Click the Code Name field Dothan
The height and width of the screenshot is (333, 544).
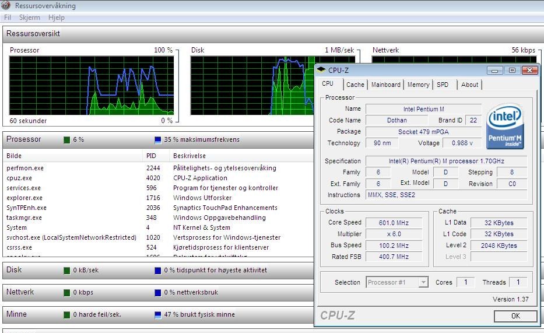(x=397, y=120)
